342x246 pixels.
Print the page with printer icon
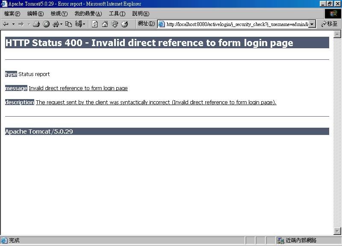[36, 24]
